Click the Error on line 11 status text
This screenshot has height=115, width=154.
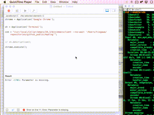pos(48,110)
